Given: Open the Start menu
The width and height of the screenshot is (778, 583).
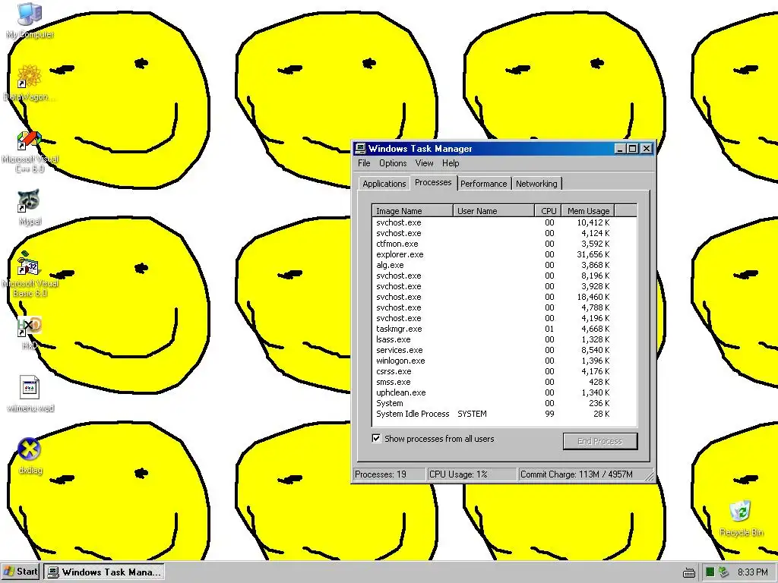Looking at the screenshot, I should coord(21,572).
